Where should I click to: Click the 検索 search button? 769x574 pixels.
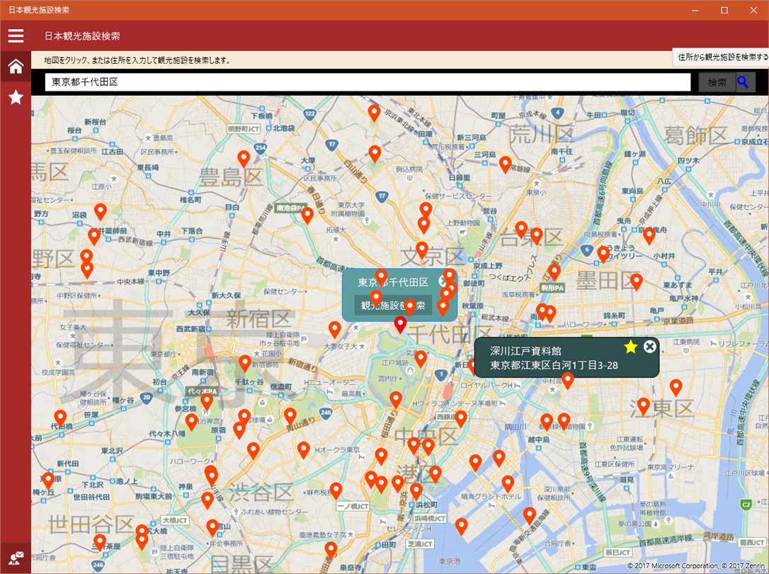[727, 82]
